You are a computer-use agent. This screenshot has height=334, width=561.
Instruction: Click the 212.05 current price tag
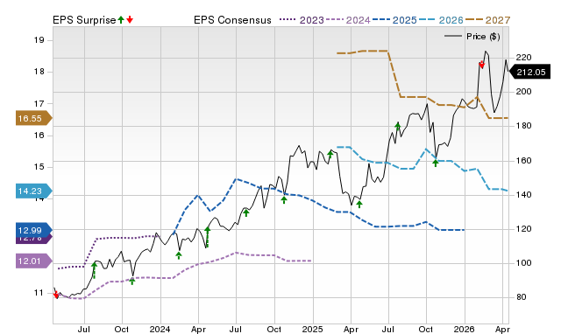coord(529,72)
